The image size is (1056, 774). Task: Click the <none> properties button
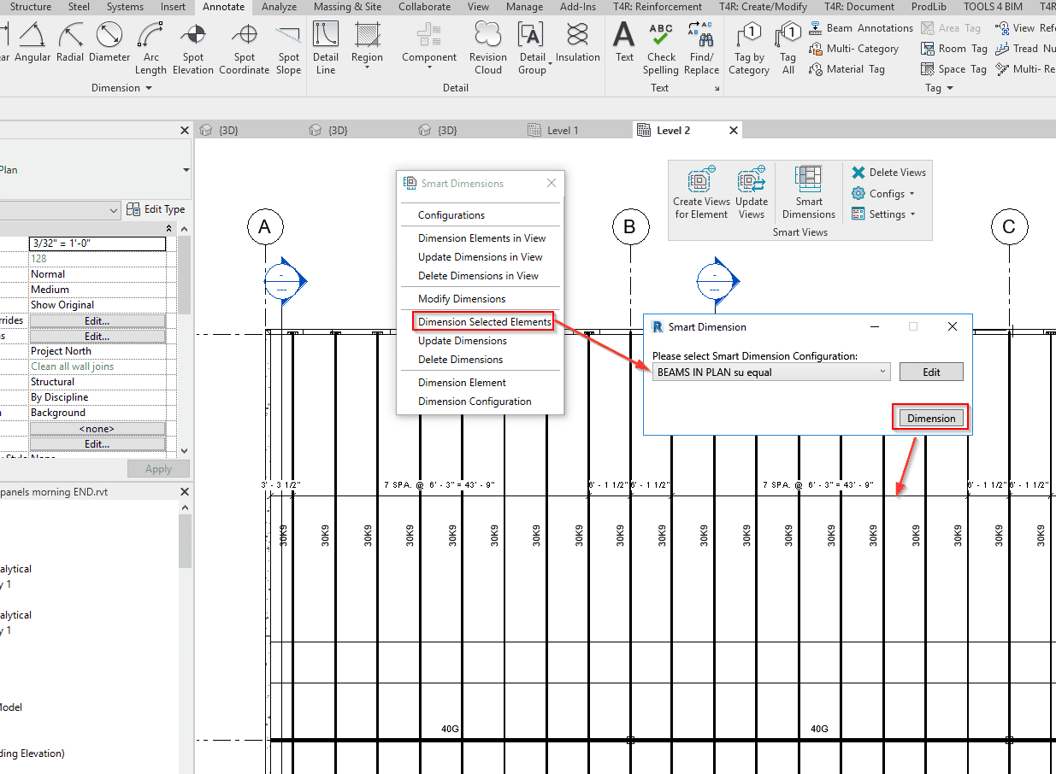point(97,429)
